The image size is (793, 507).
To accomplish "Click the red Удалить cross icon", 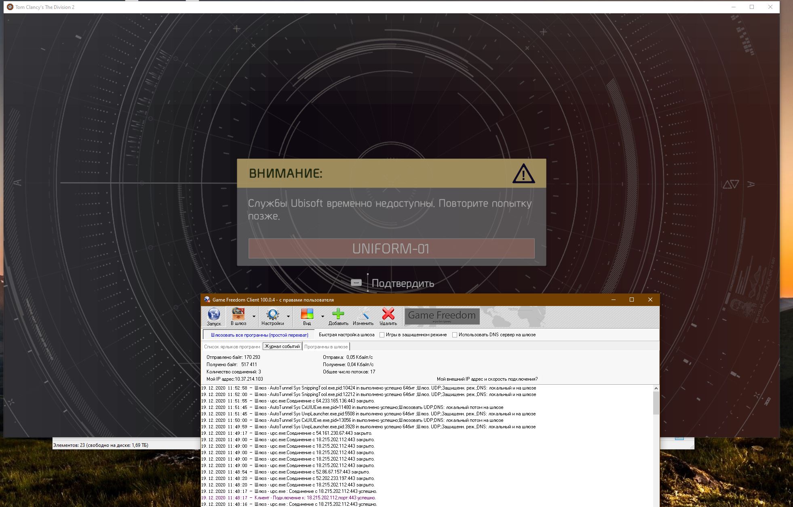I will (388, 314).
